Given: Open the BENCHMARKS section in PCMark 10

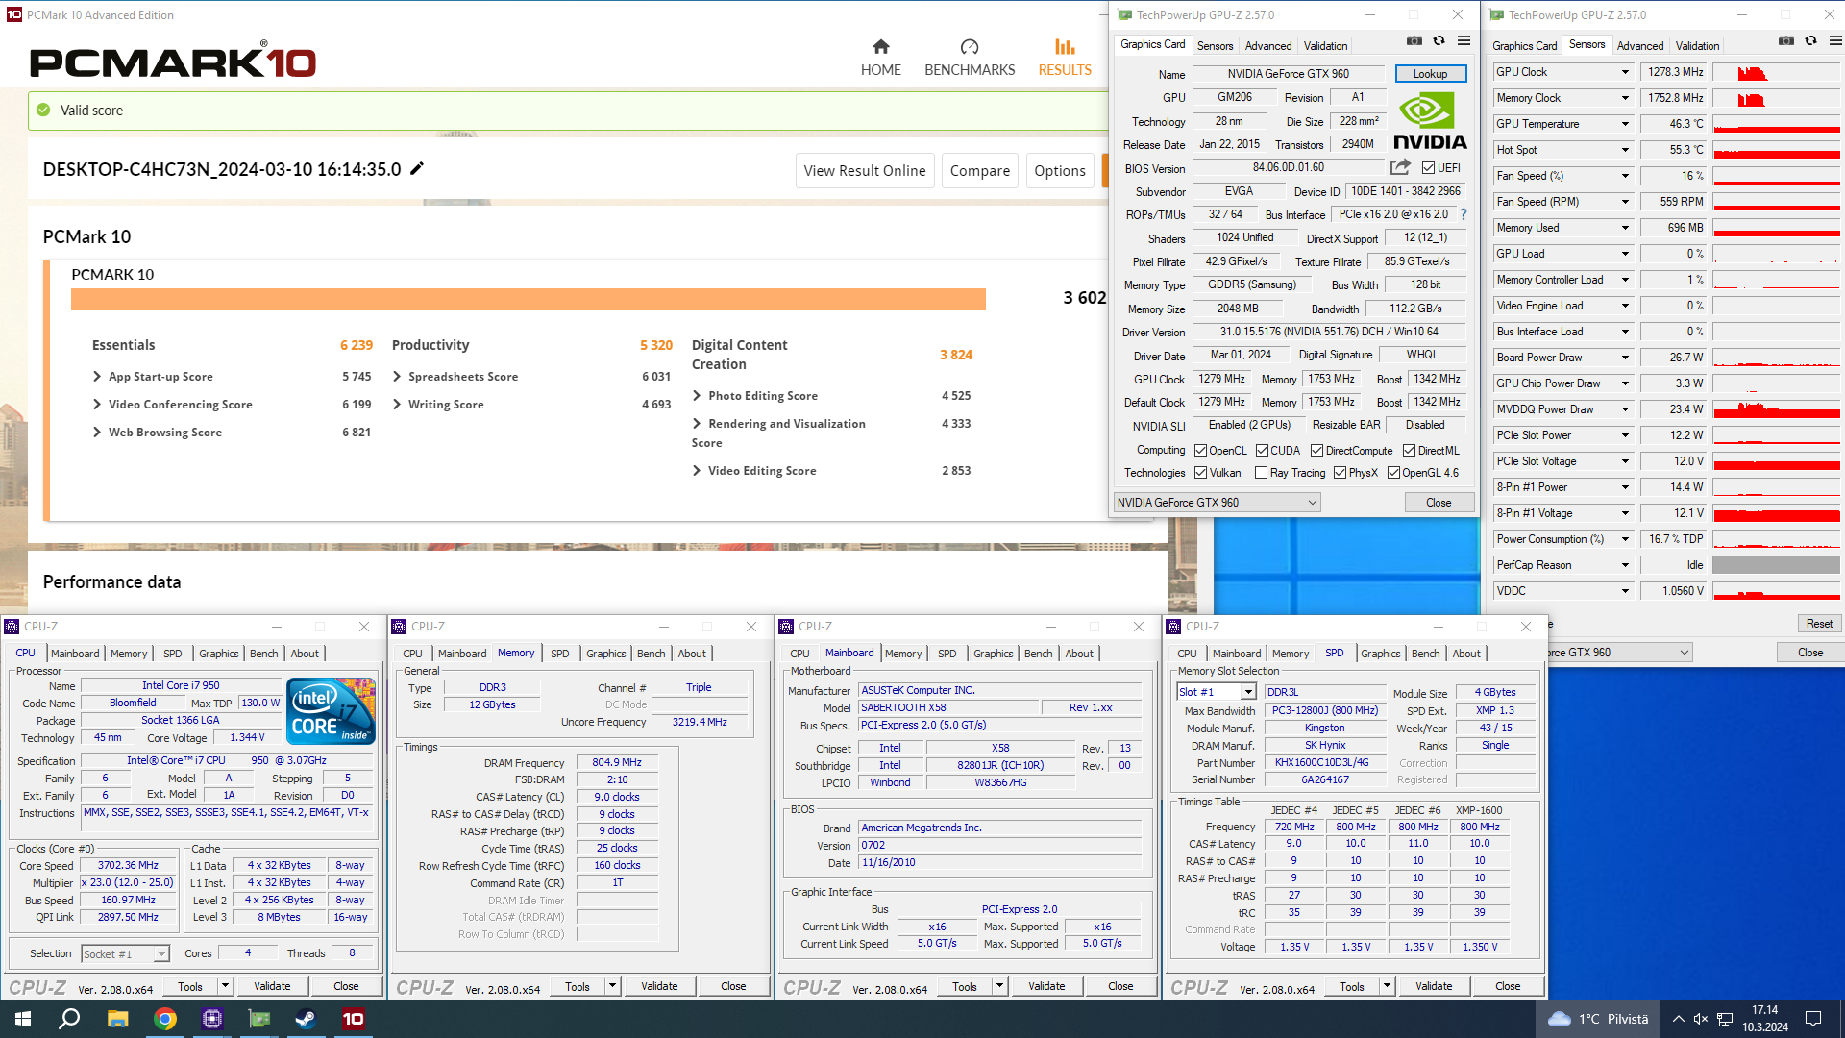Looking at the screenshot, I should tap(970, 58).
